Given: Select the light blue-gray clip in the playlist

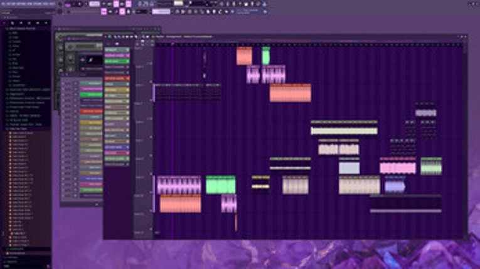Looking at the screenshot, I should point(349,166).
